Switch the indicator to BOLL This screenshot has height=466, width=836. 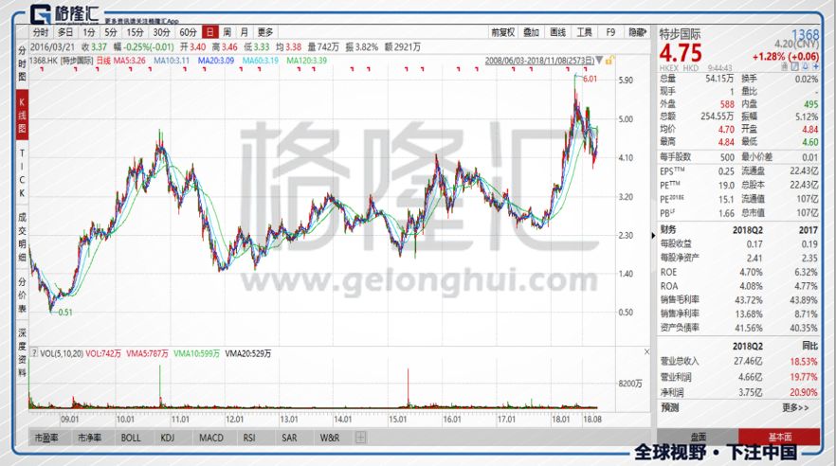pos(131,438)
